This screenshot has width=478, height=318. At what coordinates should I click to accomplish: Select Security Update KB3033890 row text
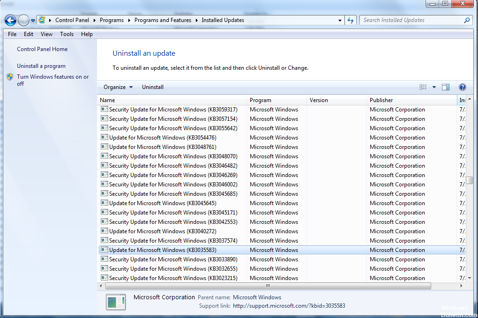[173, 259]
